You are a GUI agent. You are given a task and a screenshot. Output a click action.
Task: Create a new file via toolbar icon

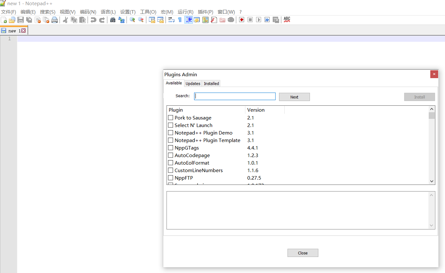4,20
